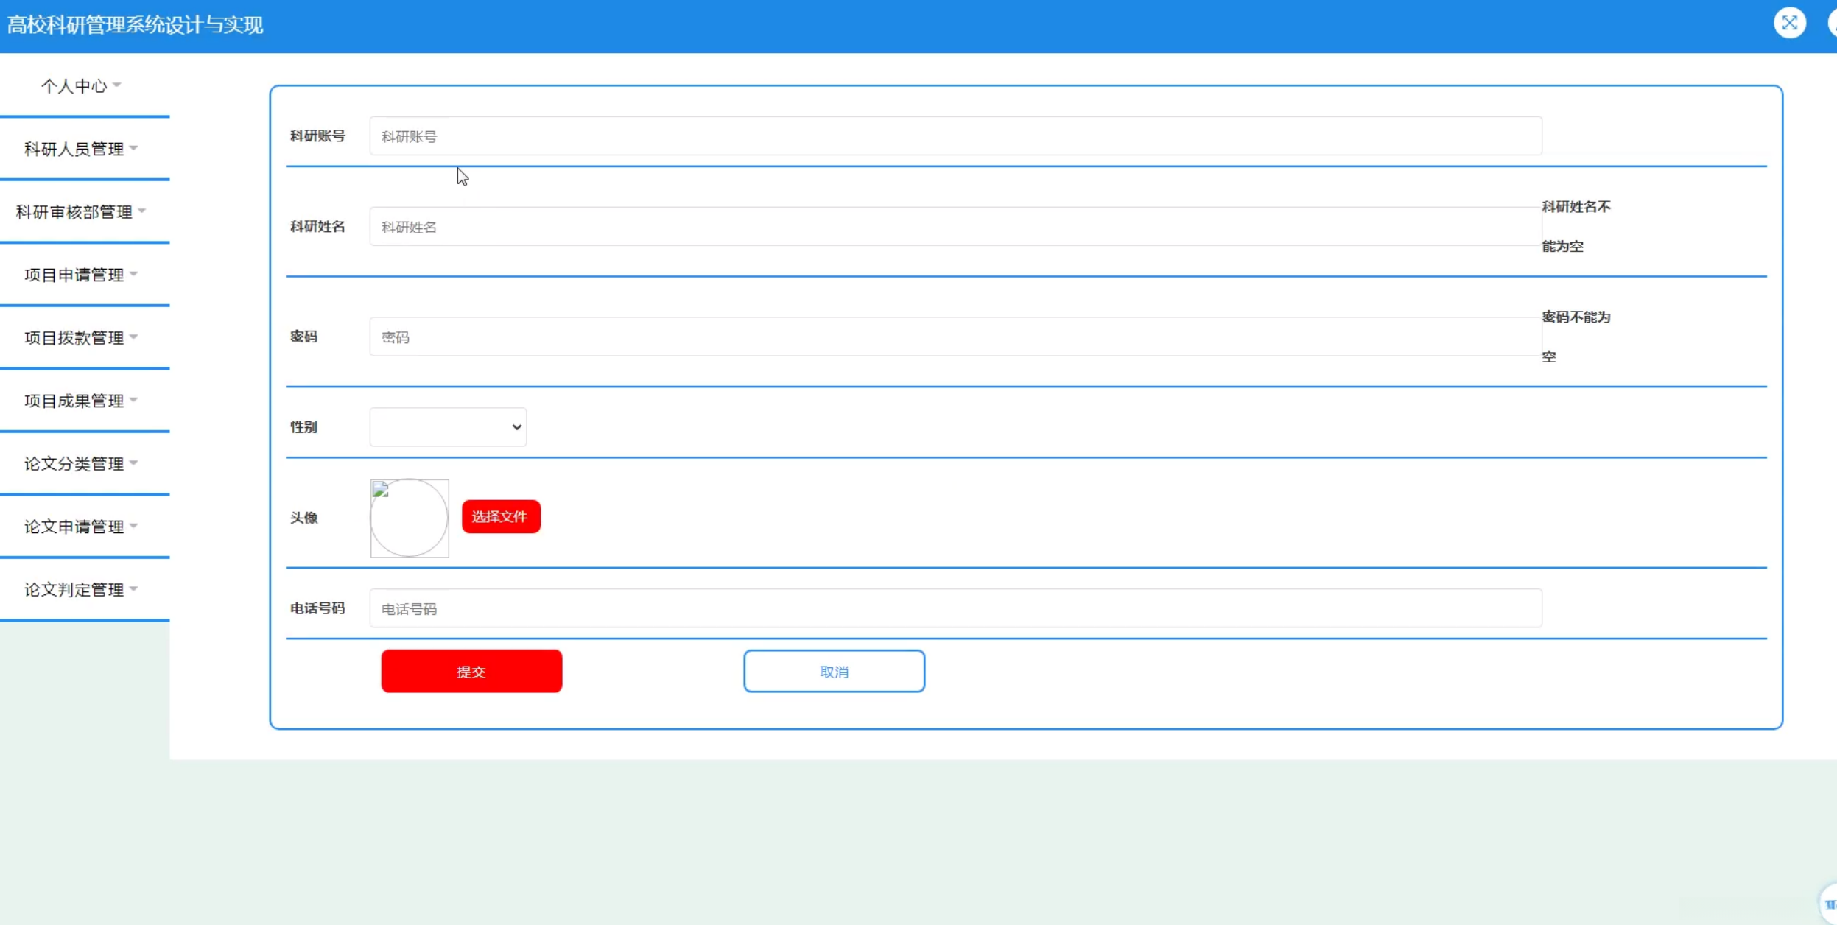Focus the 密码 password field
Screen dimensions: 1837x925
[955, 337]
